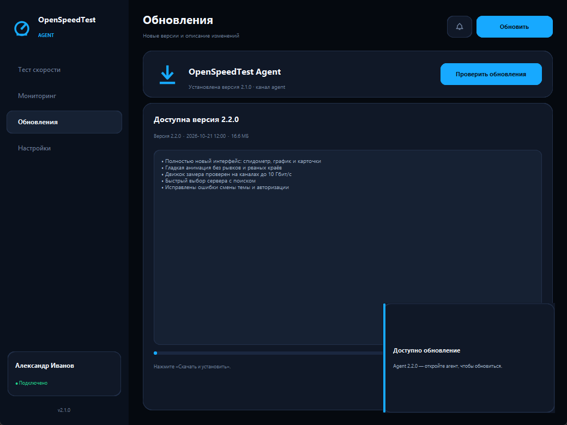This screenshot has width=567, height=425.
Task: Click the Гладкая анимация changelog line
Action: [222, 168]
